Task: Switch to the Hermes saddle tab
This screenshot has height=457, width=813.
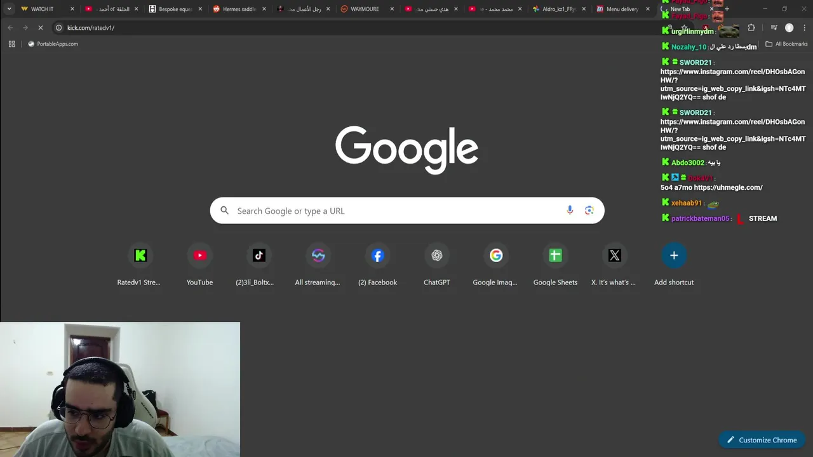Action: [x=239, y=9]
